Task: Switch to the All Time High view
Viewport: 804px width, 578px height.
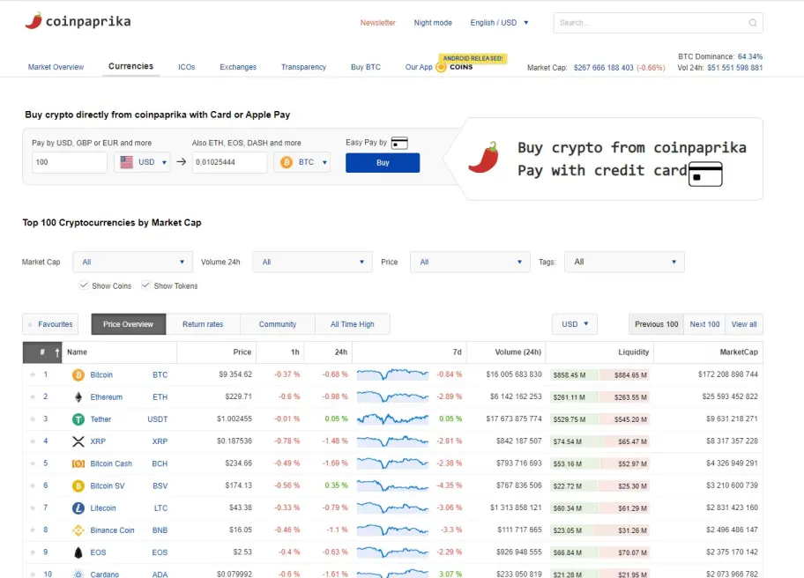Action: [x=353, y=324]
